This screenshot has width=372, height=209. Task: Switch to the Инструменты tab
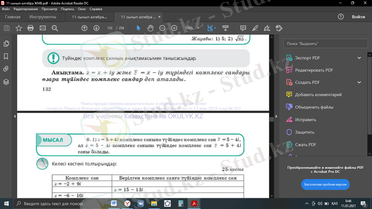click(43, 17)
